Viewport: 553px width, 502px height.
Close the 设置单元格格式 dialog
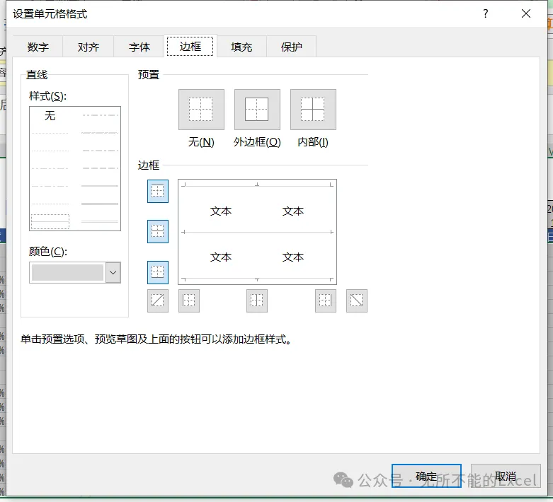coord(526,13)
